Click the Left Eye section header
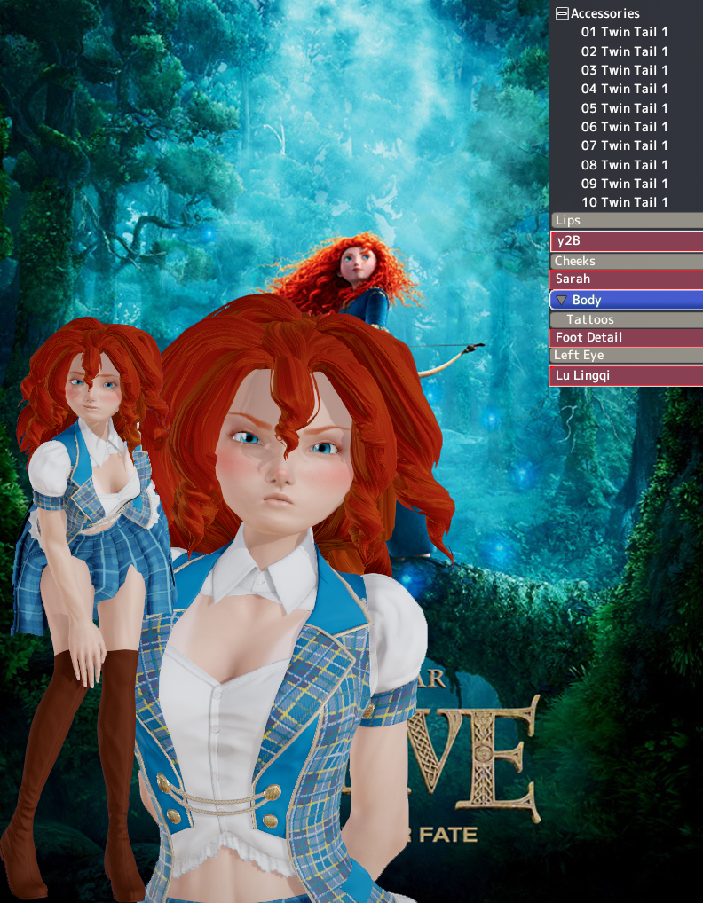703x903 pixels. pyautogui.click(x=627, y=356)
